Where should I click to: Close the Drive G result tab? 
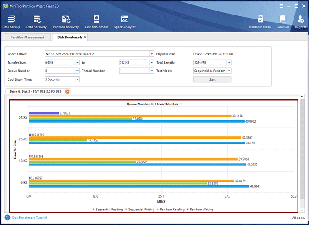click(68, 91)
